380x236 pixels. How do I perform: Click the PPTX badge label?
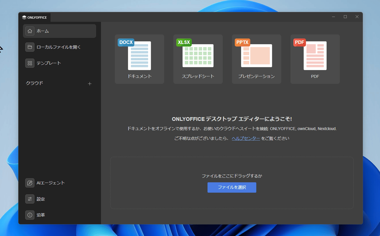click(242, 42)
